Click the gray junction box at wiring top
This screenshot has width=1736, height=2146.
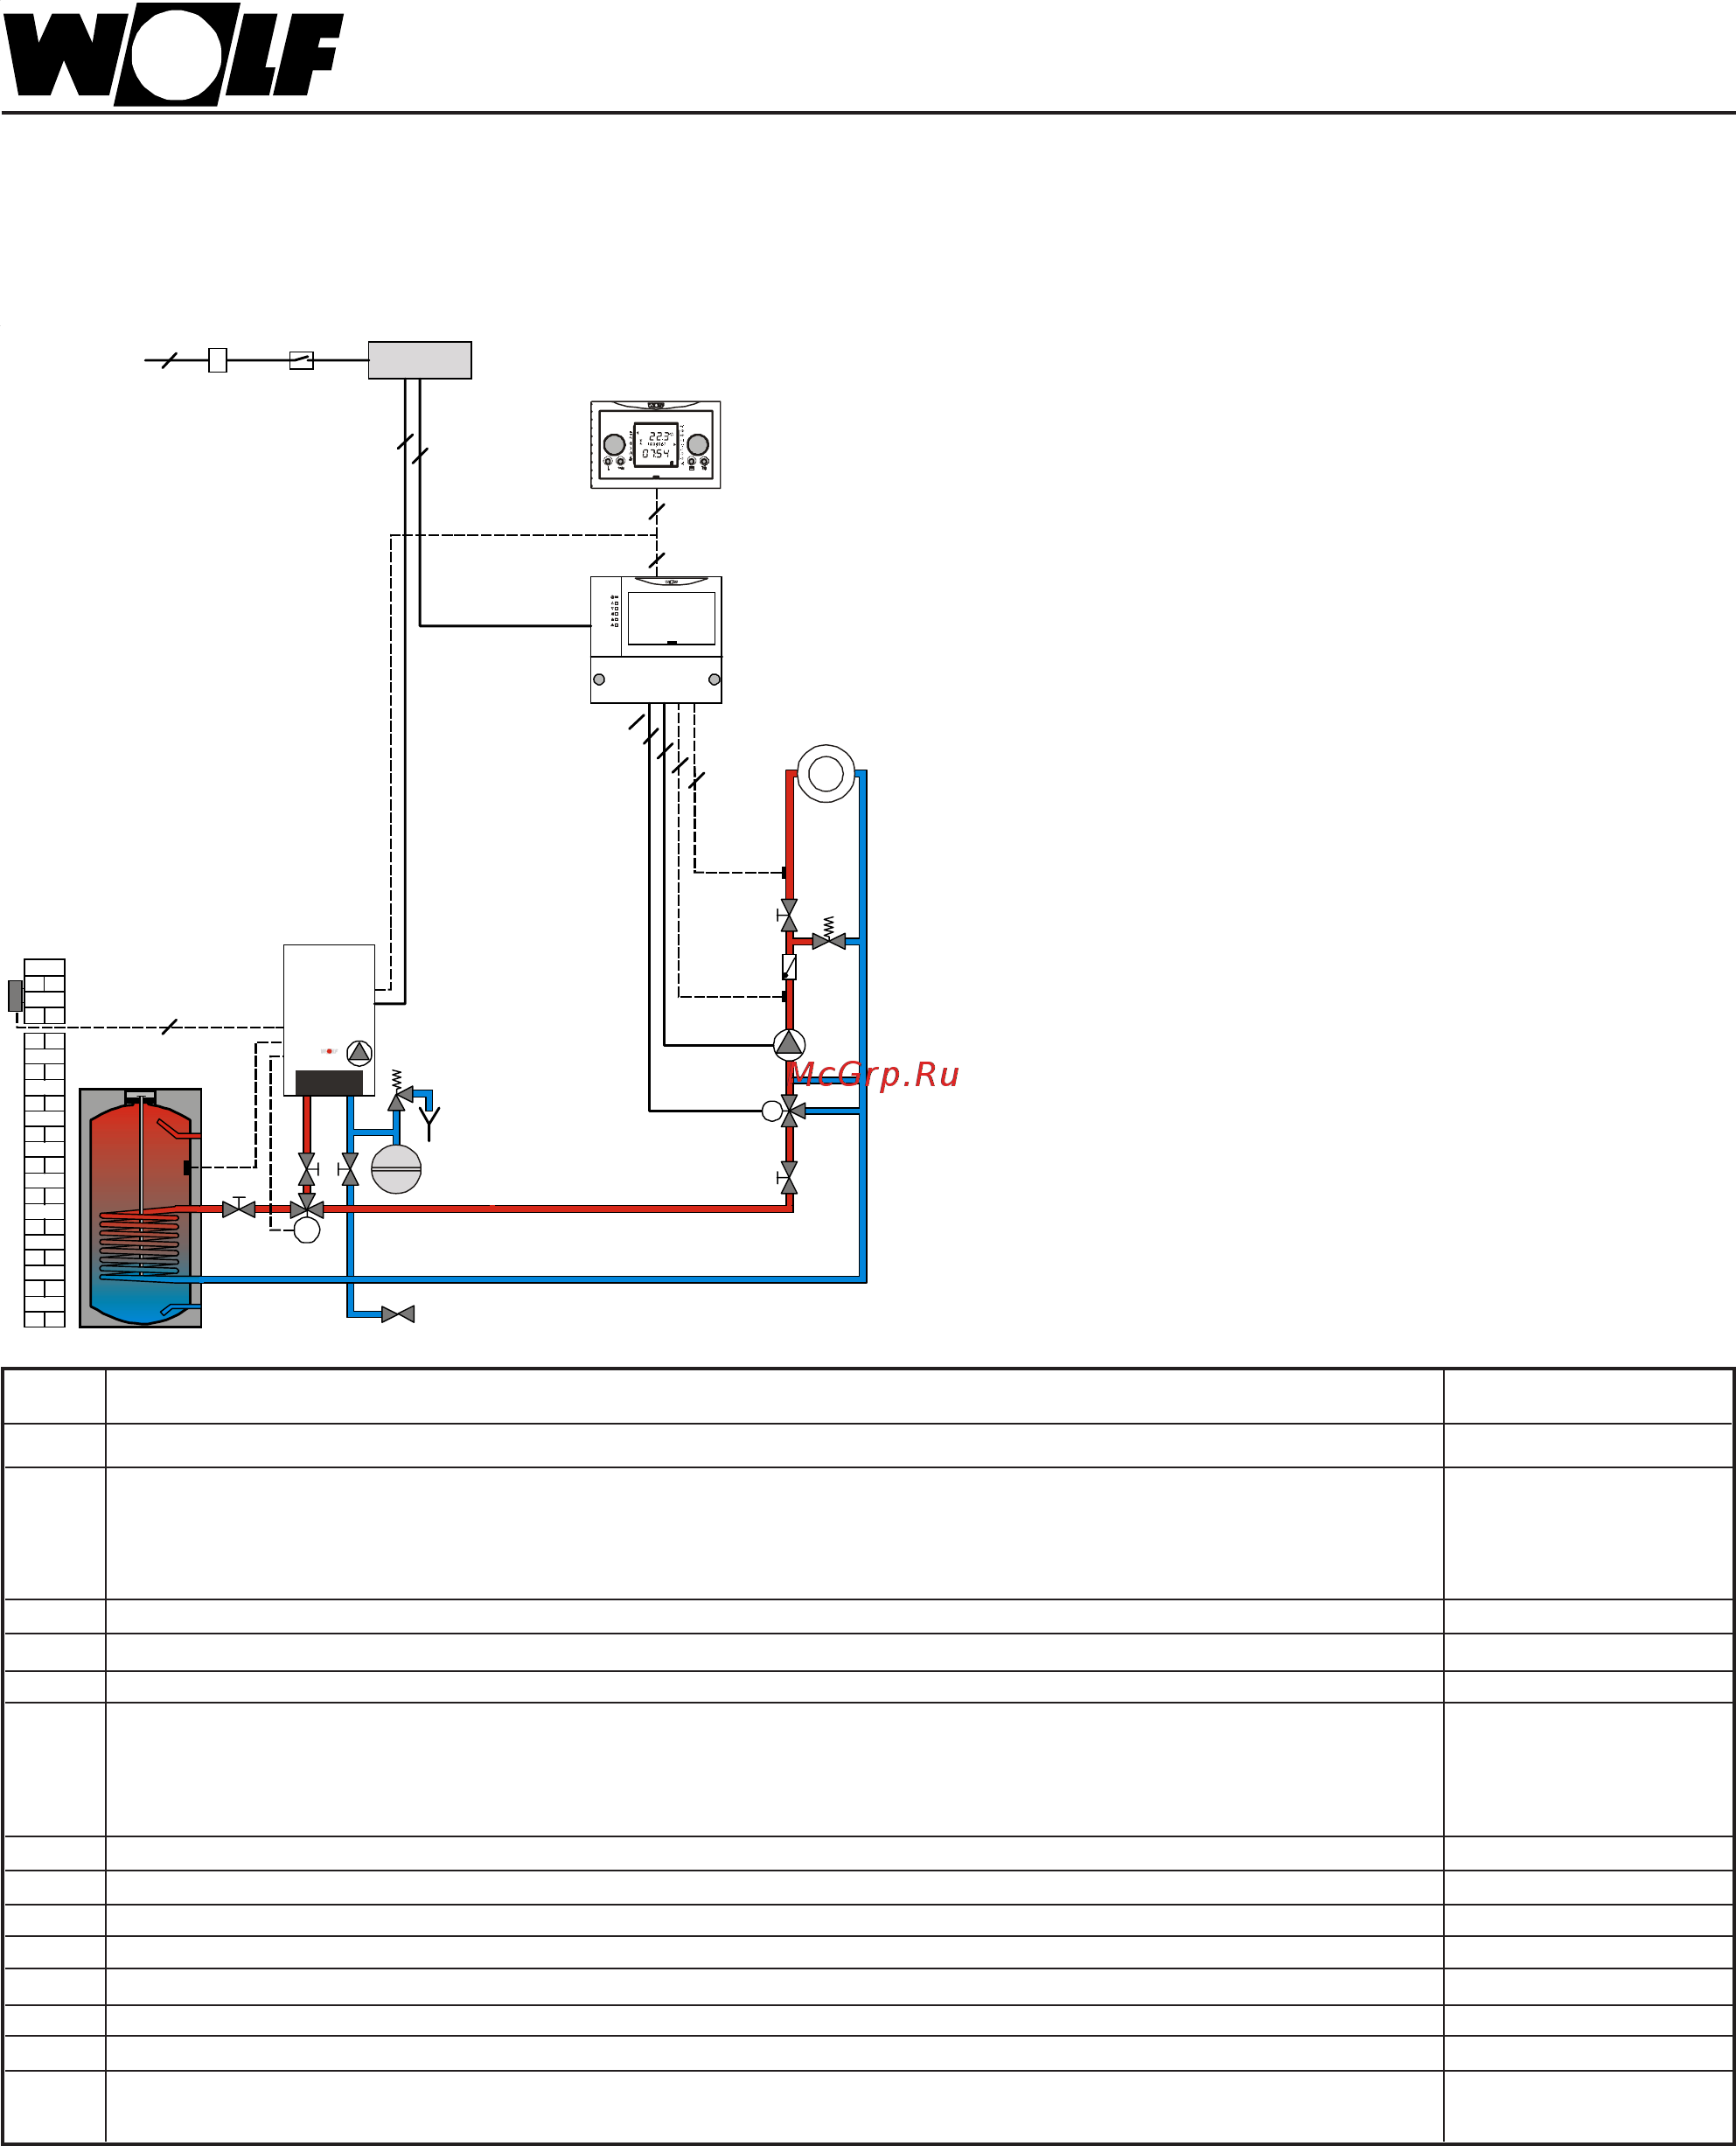[420, 360]
